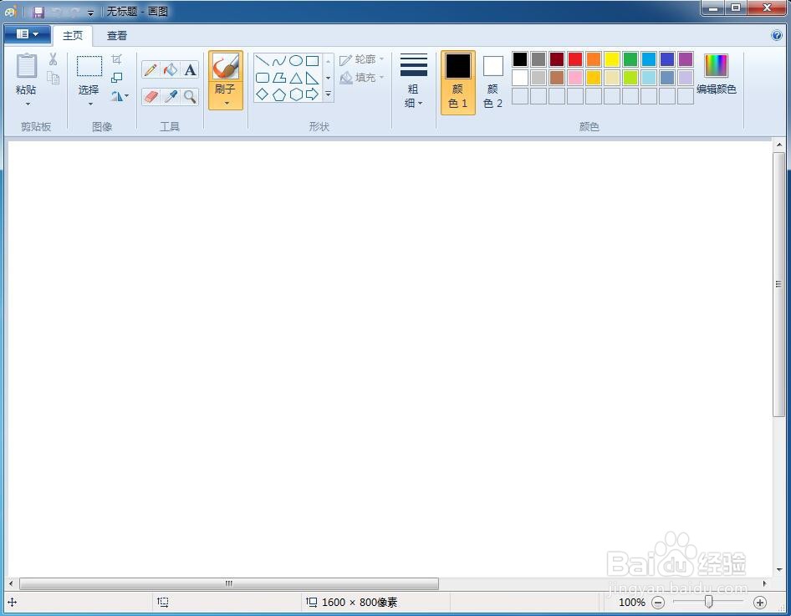The height and width of the screenshot is (616, 791).
Task: Open the Select (选择) dropdown arrow
Action: (91, 104)
